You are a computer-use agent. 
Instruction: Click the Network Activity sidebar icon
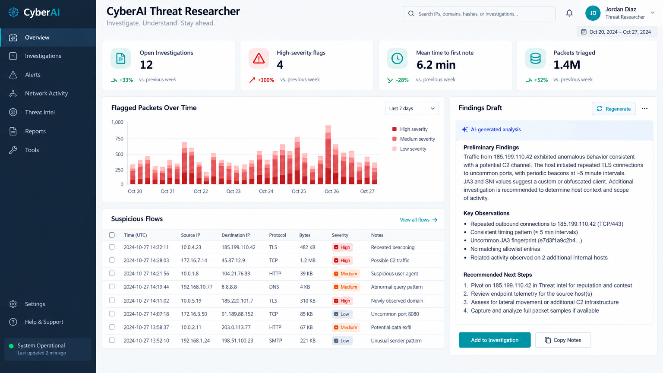tap(13, 93)
